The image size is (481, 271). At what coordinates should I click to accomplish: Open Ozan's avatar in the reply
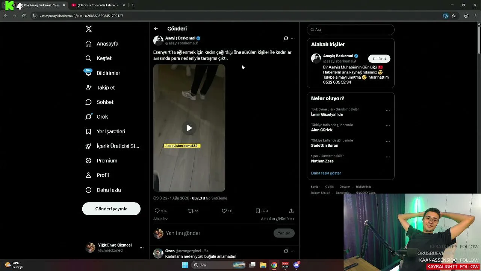pyautogui.click(x=158, y=254)
